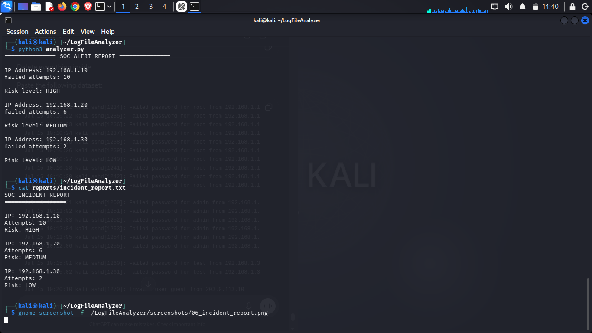Click 'IP Address: 192.168.1.10' line

click(46, 70)
